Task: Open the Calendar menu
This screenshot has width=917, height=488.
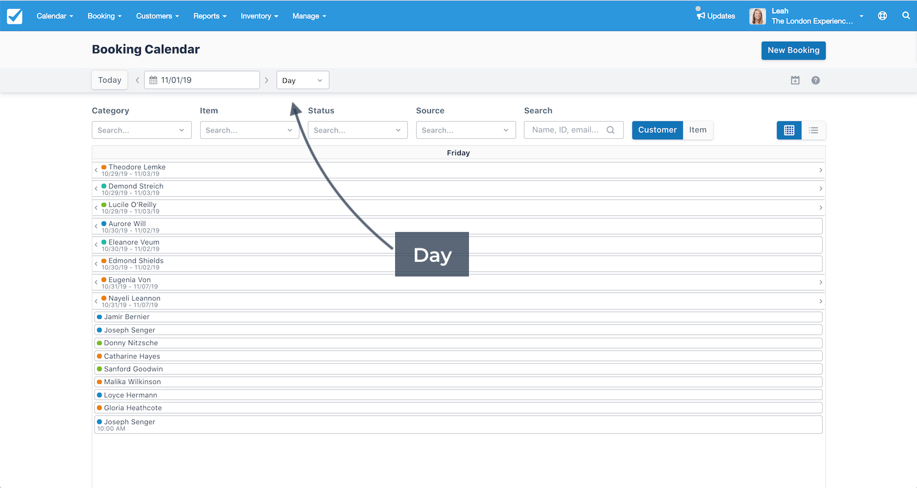Action: tap(55, 16)
